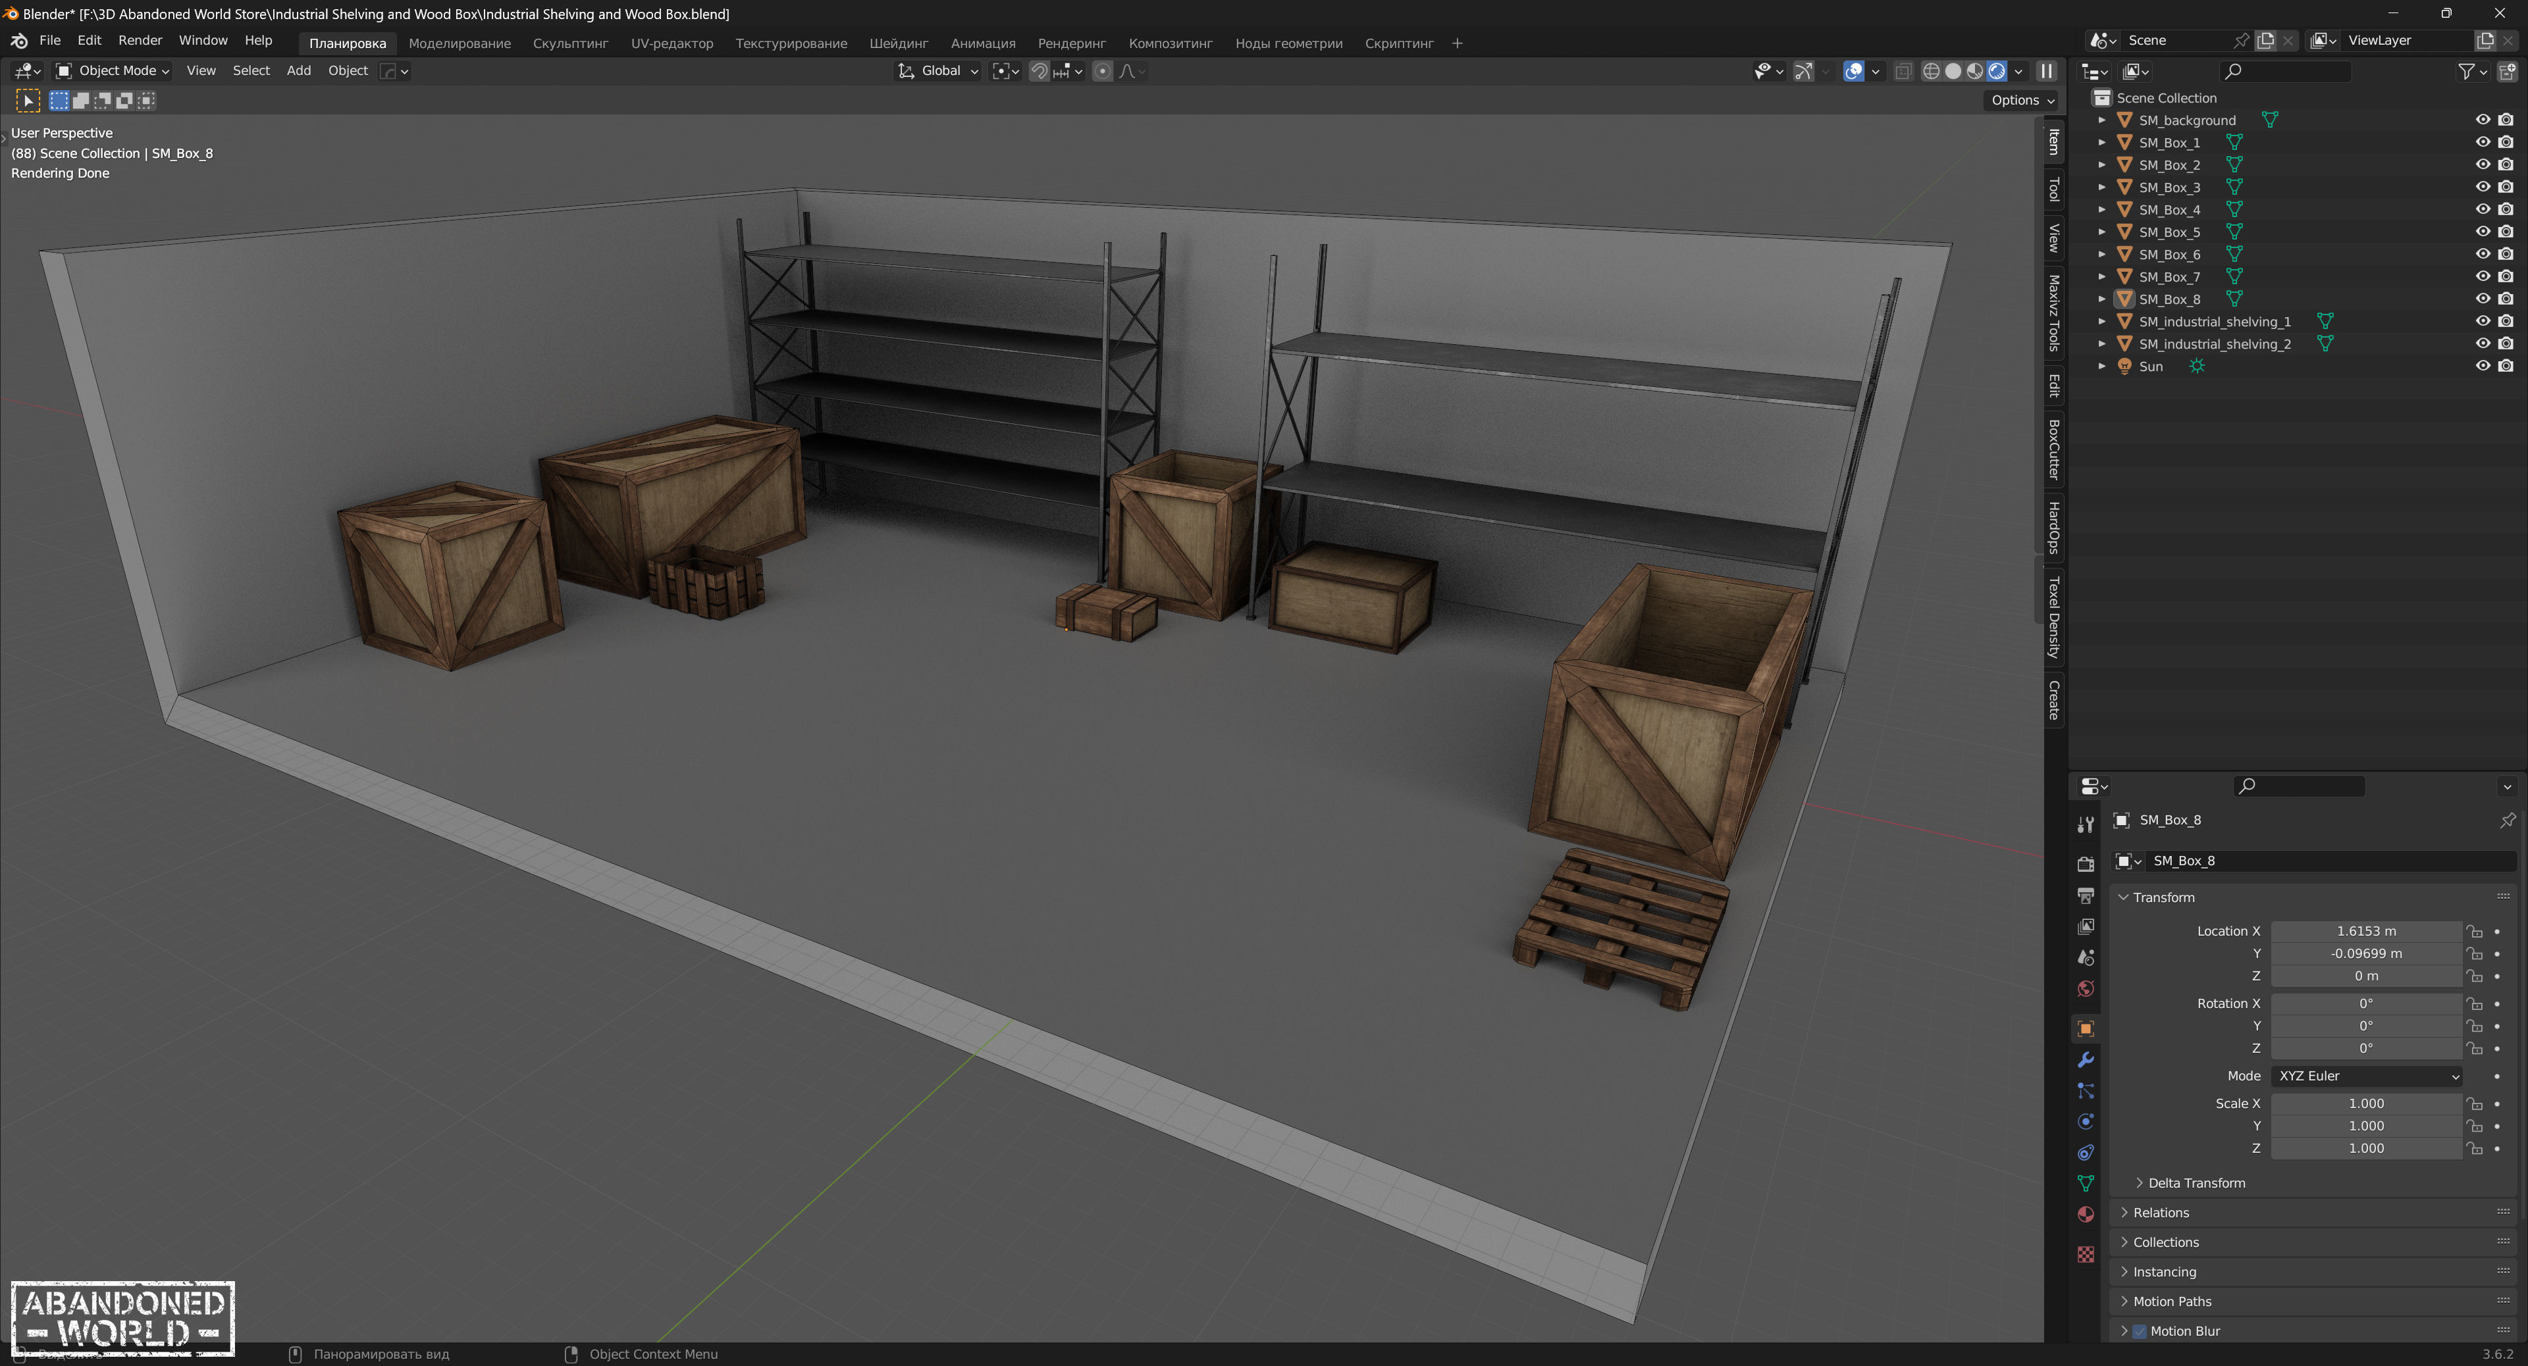Disable SM_industrial_shelving_1 render camera toggle

pyautogui.click(x=2506, y=320)
